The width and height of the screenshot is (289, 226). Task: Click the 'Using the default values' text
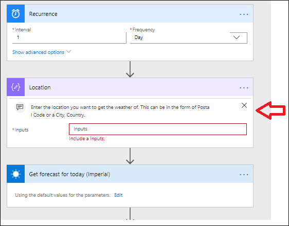pyautogui.click(x=63, y=195)
